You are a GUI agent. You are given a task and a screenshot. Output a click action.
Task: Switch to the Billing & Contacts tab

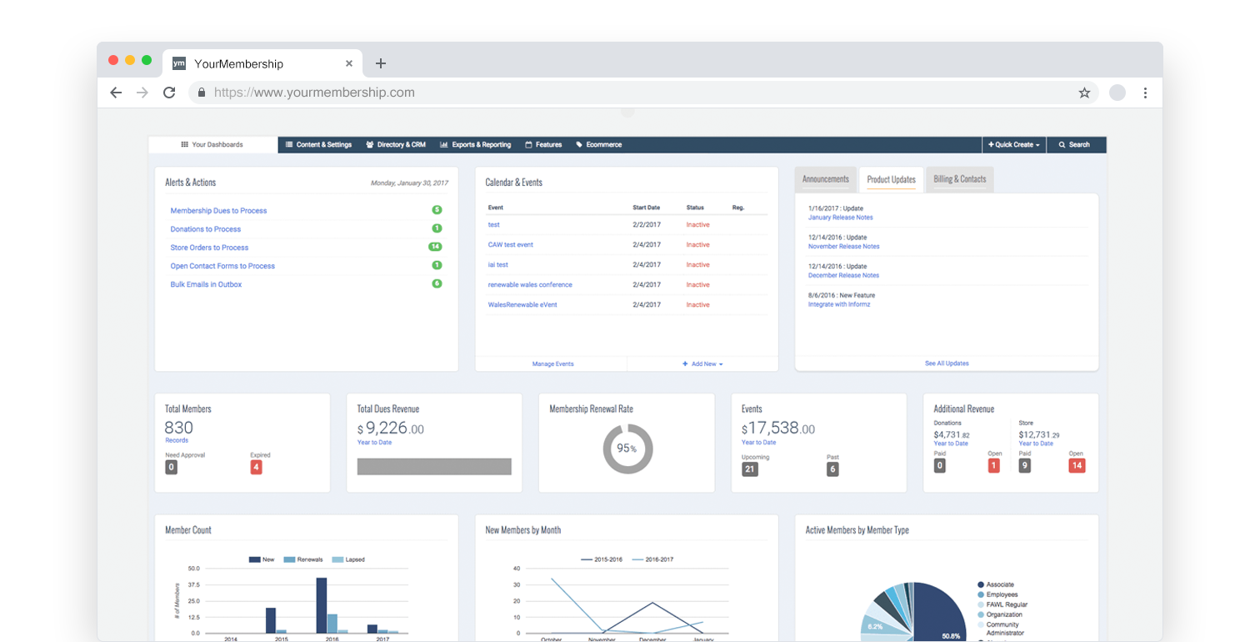tap(960, 179)
